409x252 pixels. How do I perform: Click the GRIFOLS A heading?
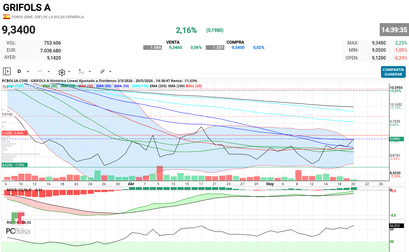click(x=27, y=7)
